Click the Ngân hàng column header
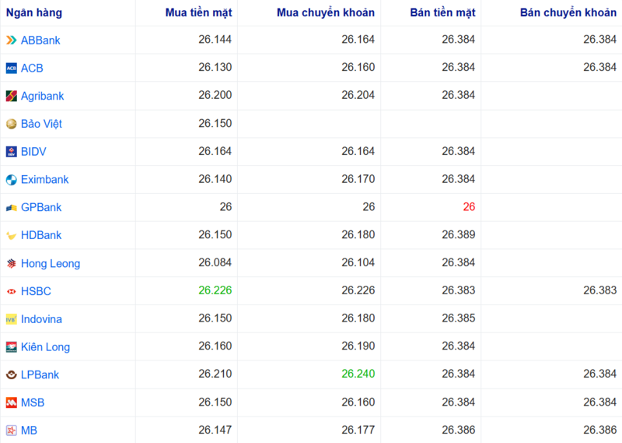622x443 pixels. 34,13
